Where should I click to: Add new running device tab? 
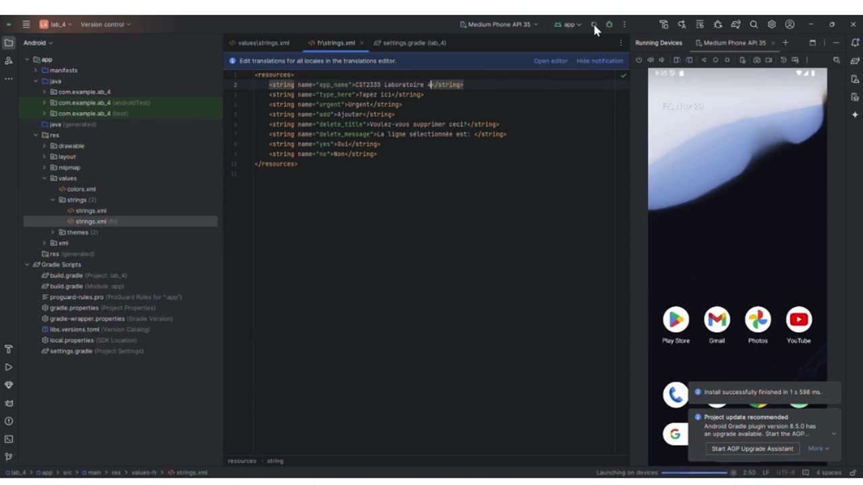(x=785, y=42)
